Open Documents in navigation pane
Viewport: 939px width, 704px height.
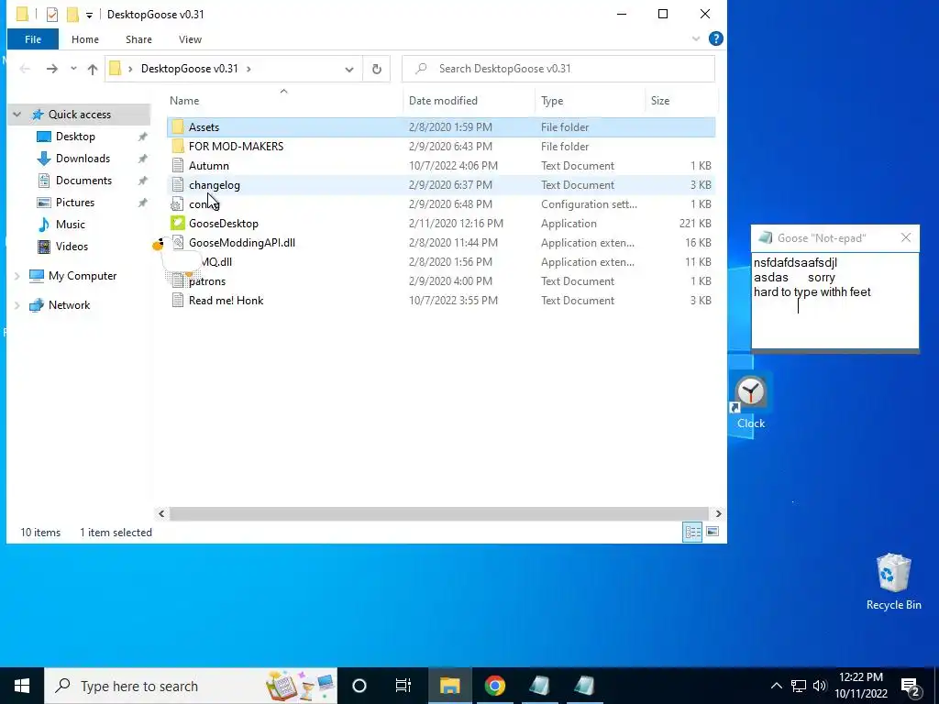pos(83,181)
